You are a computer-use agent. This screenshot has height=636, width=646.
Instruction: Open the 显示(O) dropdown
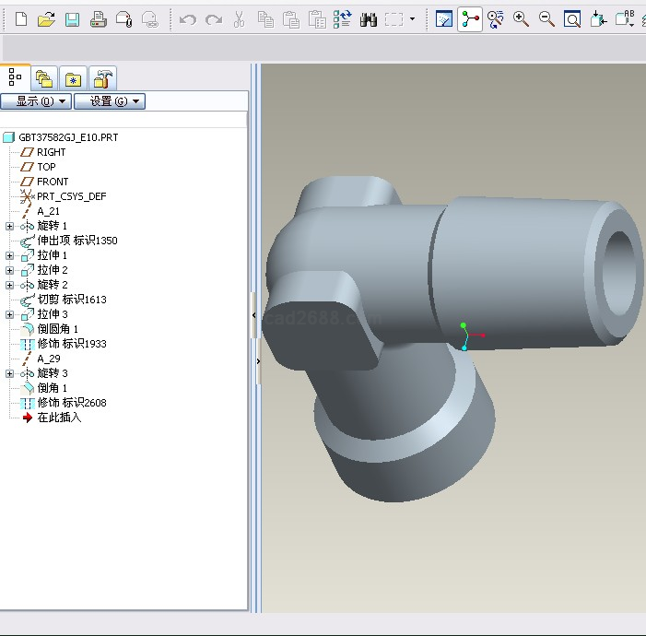click(37, 101)
